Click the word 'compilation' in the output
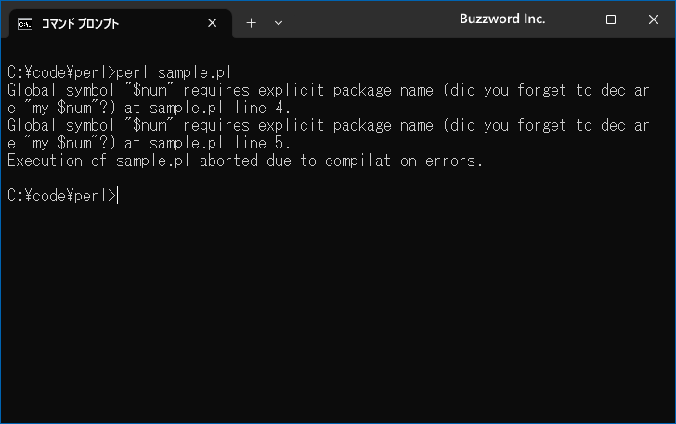The height and width of the screenshot is (424, 676). (x=370, y=161)
